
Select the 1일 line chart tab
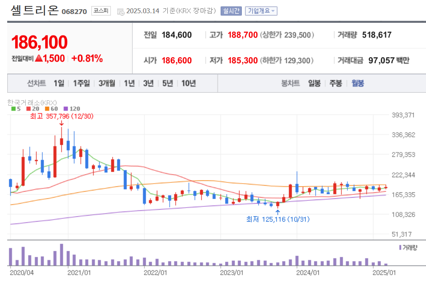[59, 83]
